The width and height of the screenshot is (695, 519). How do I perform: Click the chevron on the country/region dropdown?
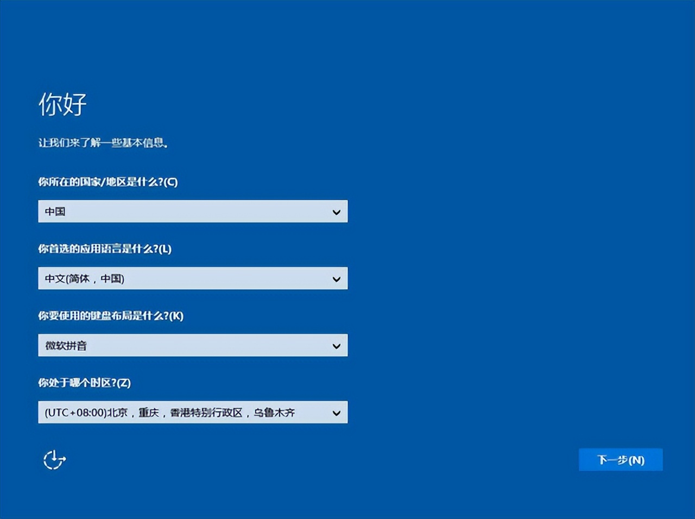tap(337, 211)
